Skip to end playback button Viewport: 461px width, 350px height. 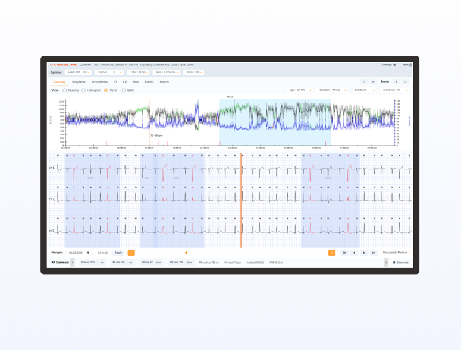tap(374, 253)
